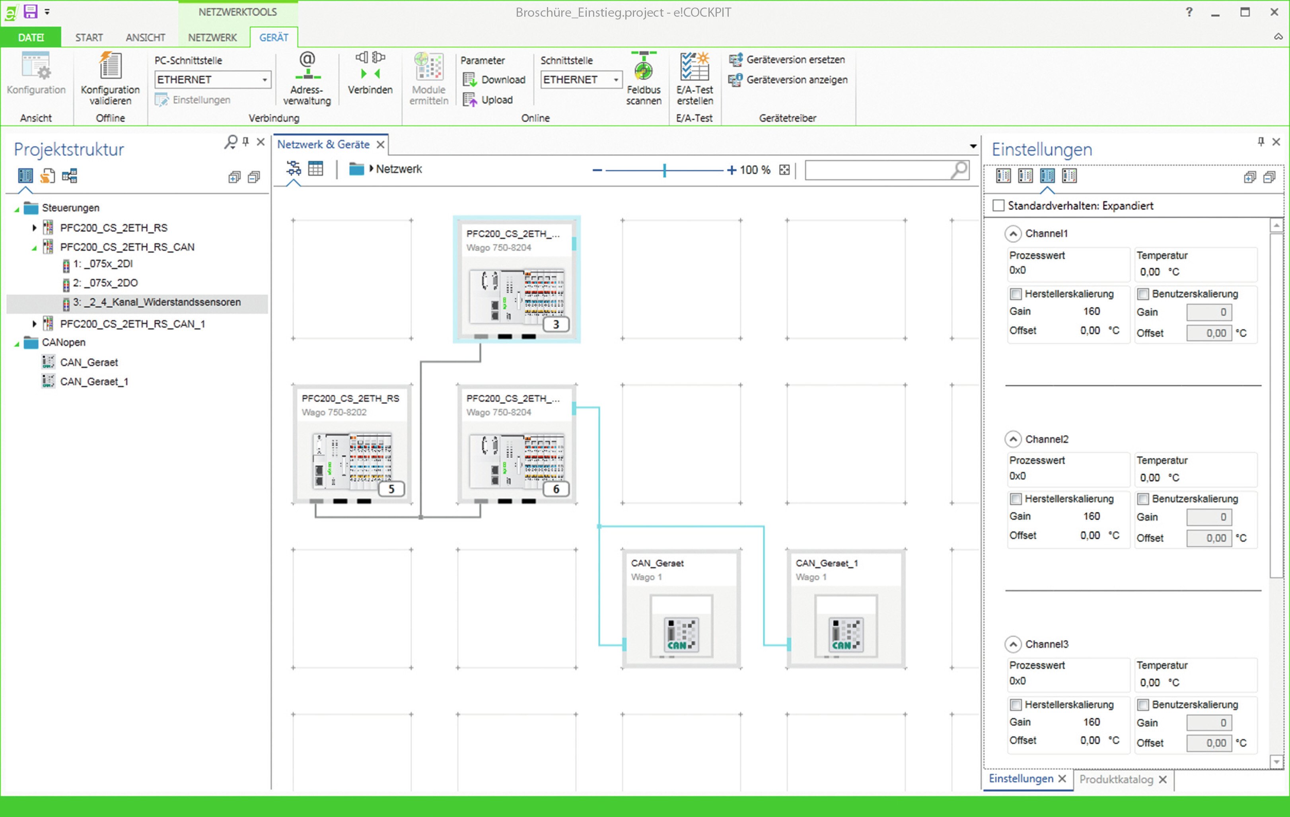
Task: Collapse Channel2 section
Action: tap(1012, 439)
